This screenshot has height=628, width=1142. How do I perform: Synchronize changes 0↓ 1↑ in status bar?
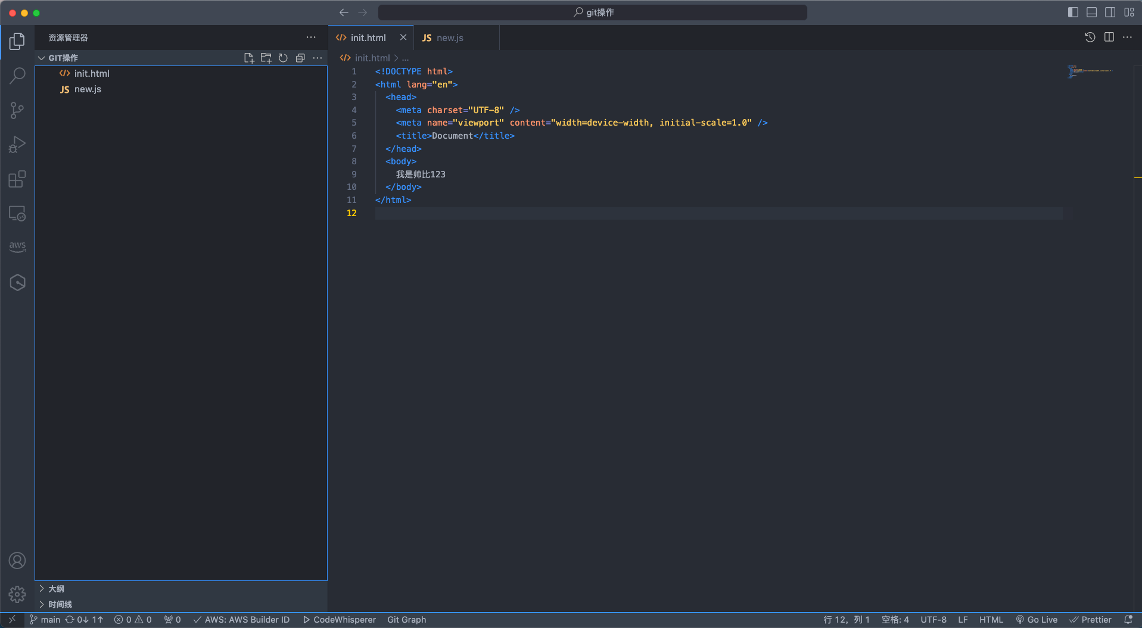(x=84, y=620)
